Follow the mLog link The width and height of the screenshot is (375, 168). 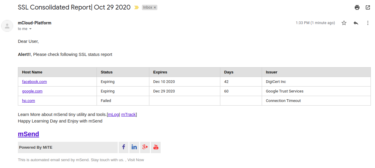114,114
